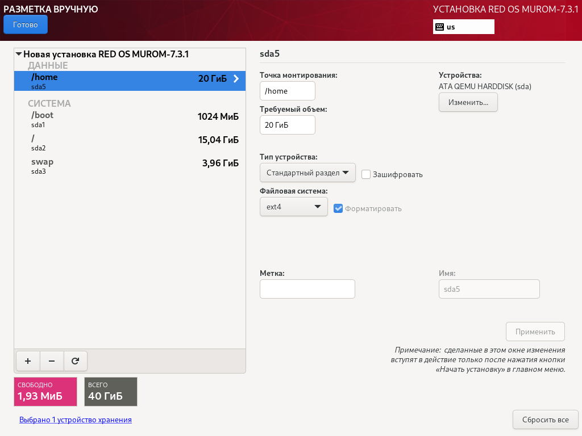Image resolution: width=582 pixels, height=436 pixels.
Task: Click the minus icon to remove partition
Action: pyautogui.click(x=52, y=361)
